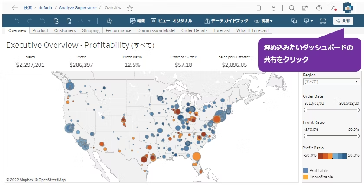The height and width of the screenshot is (185, 364).
Task: Click the Profit Ratio value 12.5%
Action: [132, 65]
